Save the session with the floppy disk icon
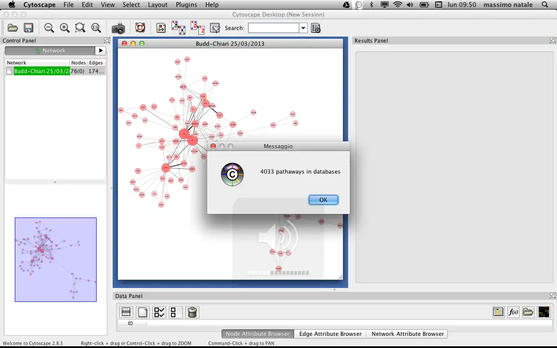Screen dimensions: 557x348 click(29, 28)
